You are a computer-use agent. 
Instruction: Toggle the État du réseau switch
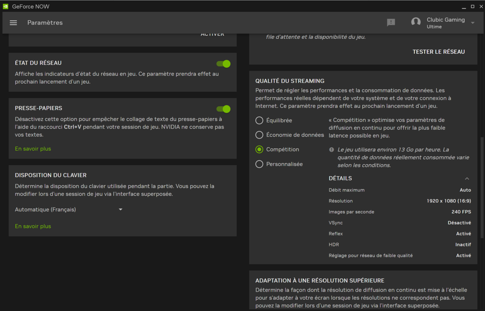[x=223, y=63]
